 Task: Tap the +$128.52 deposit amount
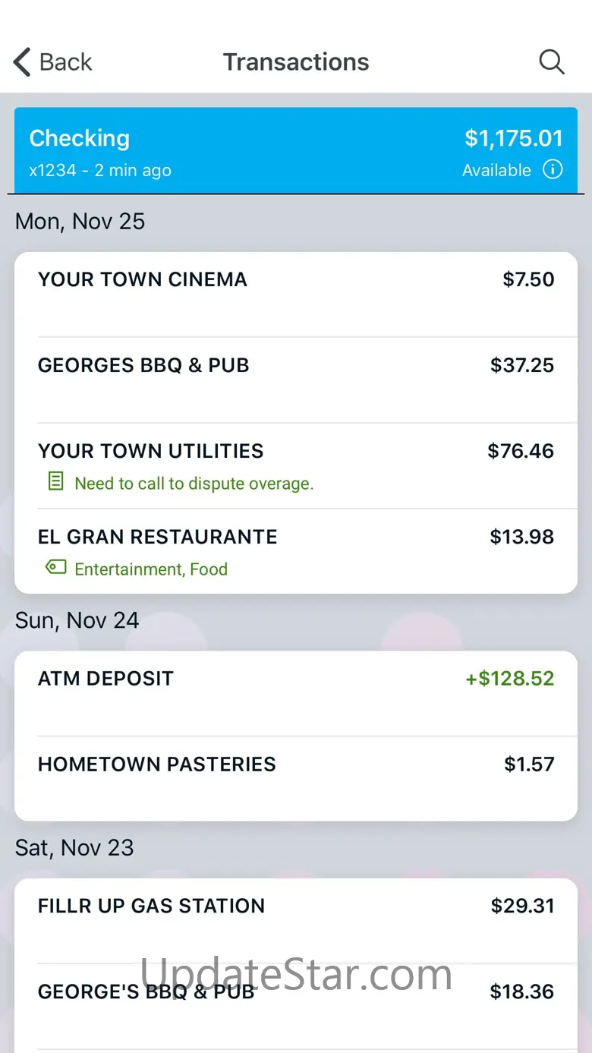(x=509, y=679)
